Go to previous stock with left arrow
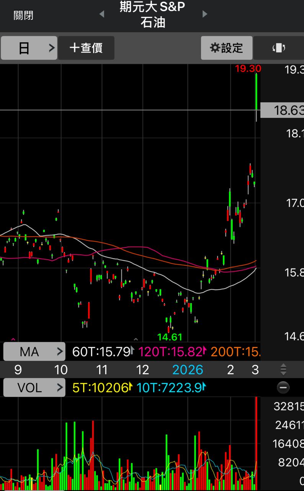The height and width of the screenshot is (491, 304). [x=101, y=14]
